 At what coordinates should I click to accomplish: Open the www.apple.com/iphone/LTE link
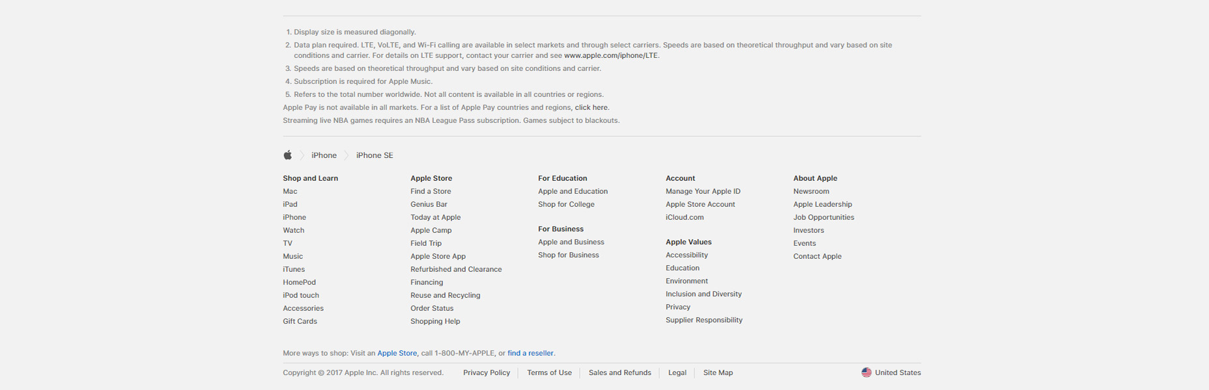click(611, 55)
